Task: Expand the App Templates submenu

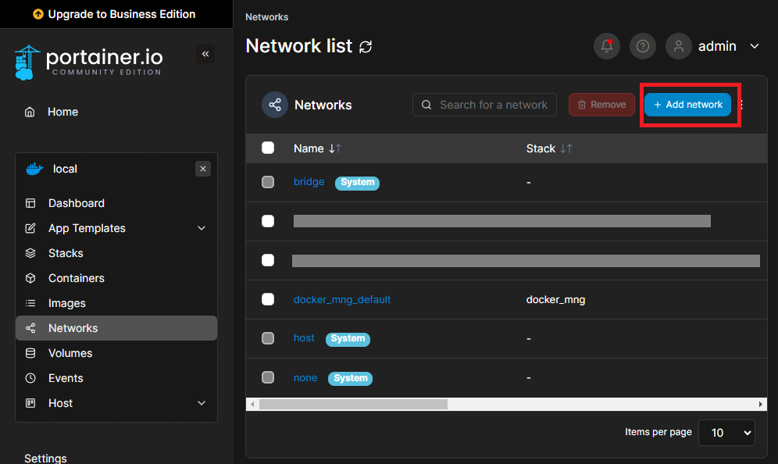Action: tap(201, 228)
